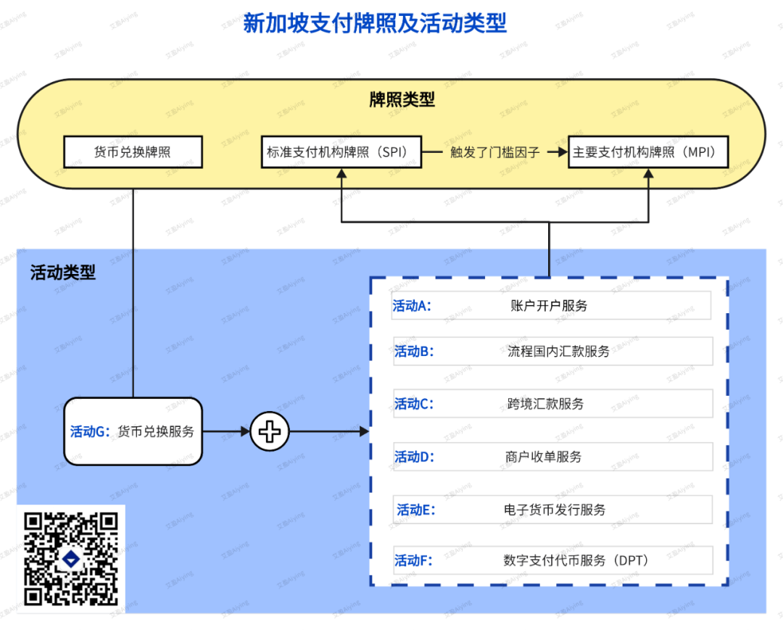783x630 pixels.
Task: Click the blue diamond logo in QR code
Action: click(x=70, y=559)
